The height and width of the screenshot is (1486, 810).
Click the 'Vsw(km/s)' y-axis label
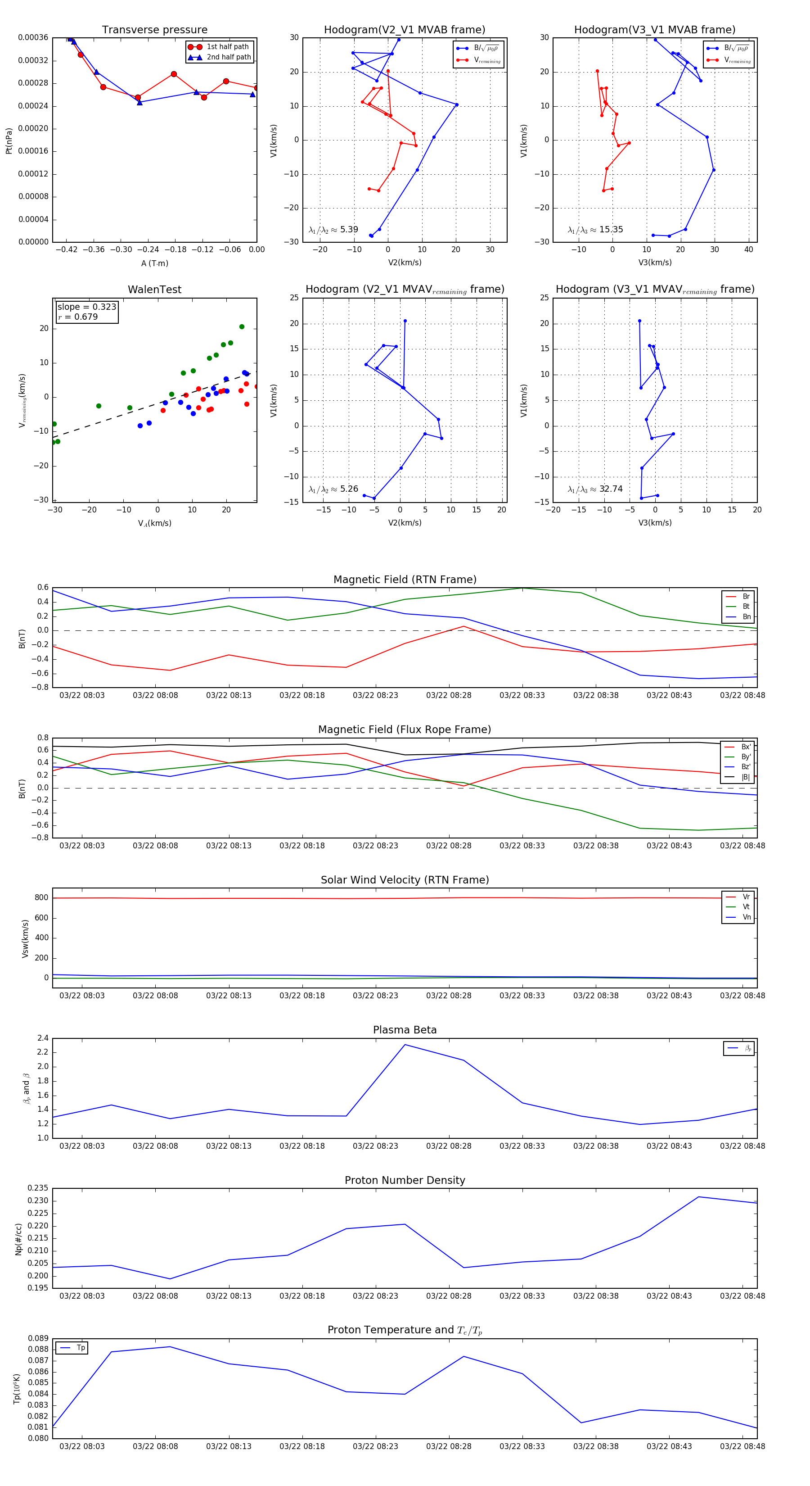(x=25, y=939)
